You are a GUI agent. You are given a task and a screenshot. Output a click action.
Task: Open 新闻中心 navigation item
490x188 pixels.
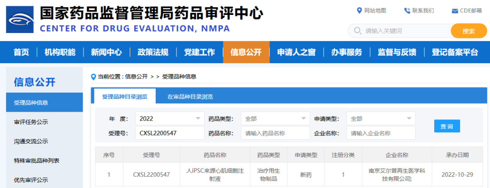coord(106,52)
